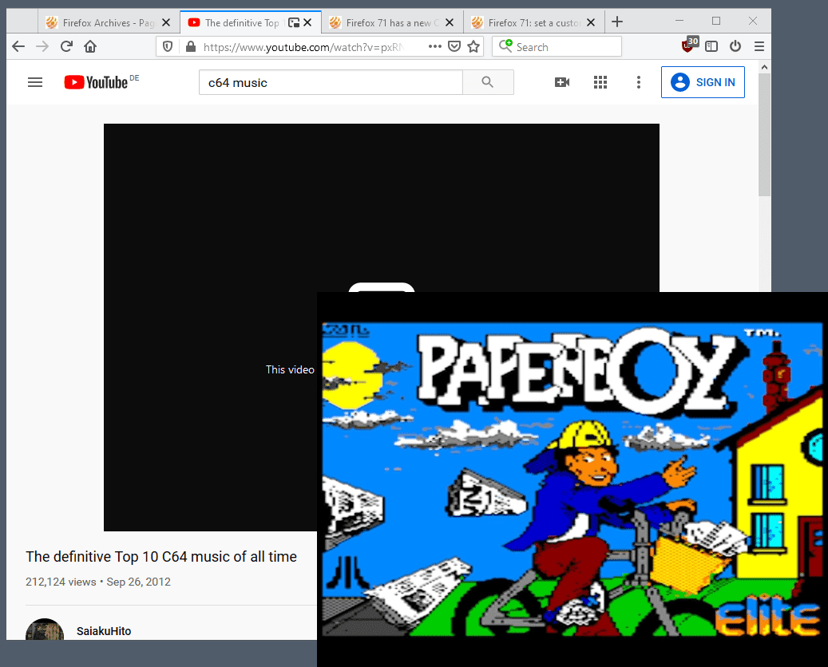Click the power icon in the toolbar
Image resolution: width=828 pixels, height=667 pixels.
735,46
